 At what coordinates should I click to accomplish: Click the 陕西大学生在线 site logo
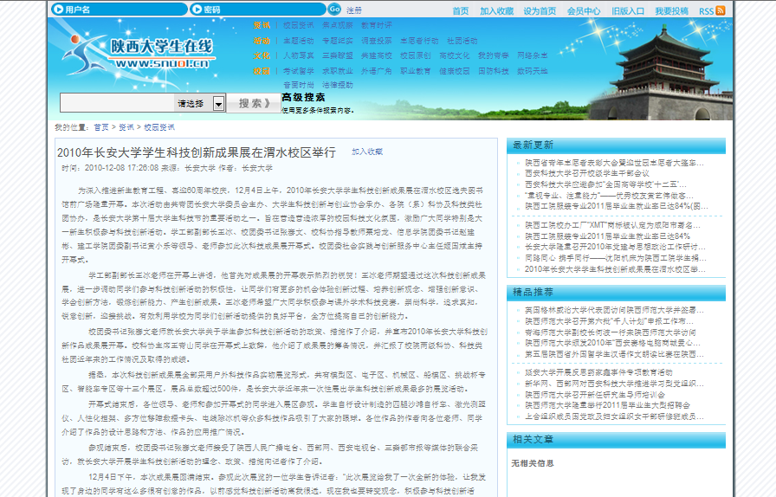point(139,54)
